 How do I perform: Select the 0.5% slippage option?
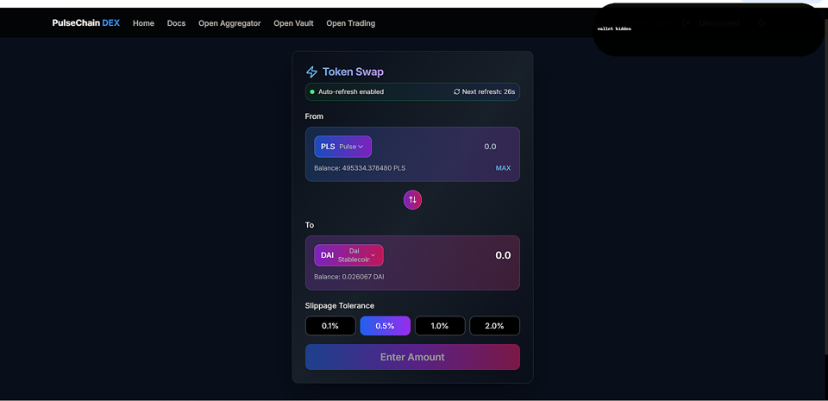click(385, 326)
